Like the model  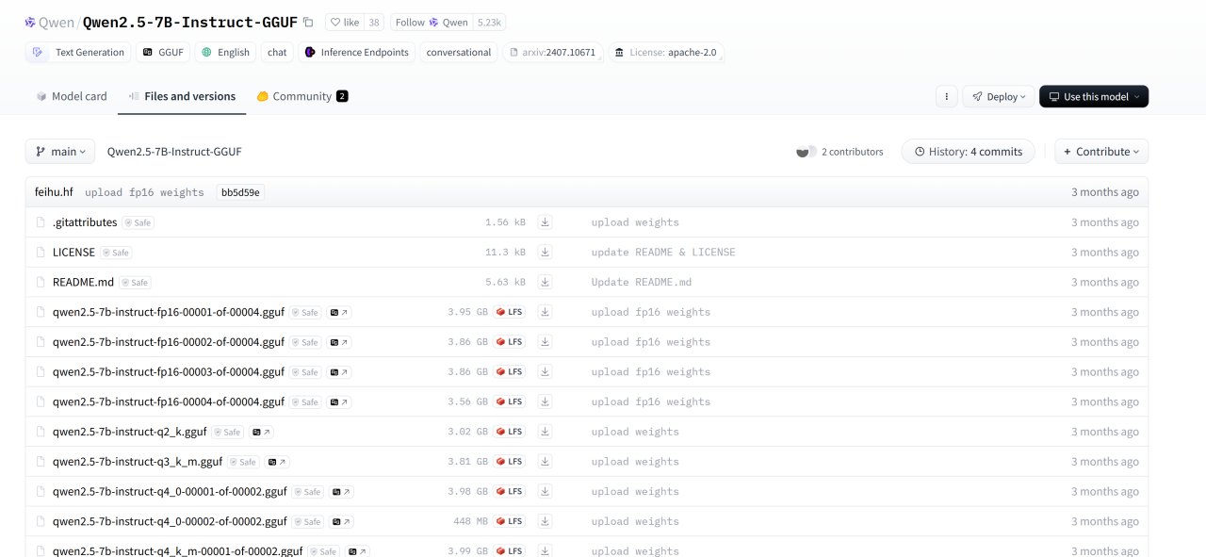(x=344, y=23)
